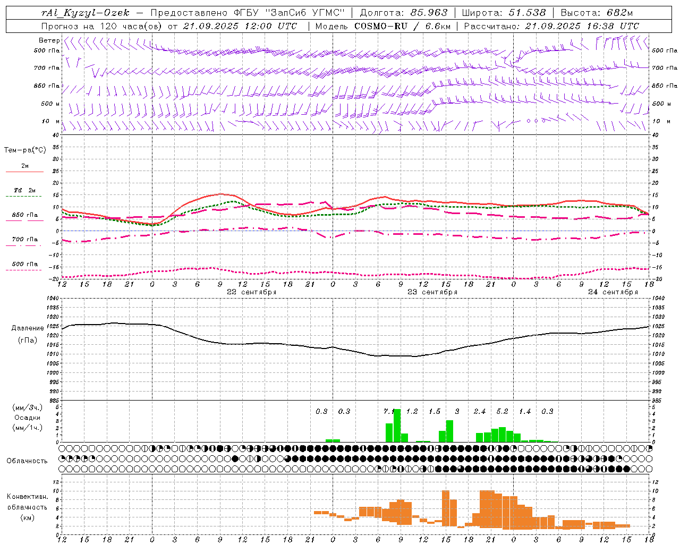Click the 1.5 precipitation amount value
This screenshot has width=680, height=544.
click(x=435, y=411)
